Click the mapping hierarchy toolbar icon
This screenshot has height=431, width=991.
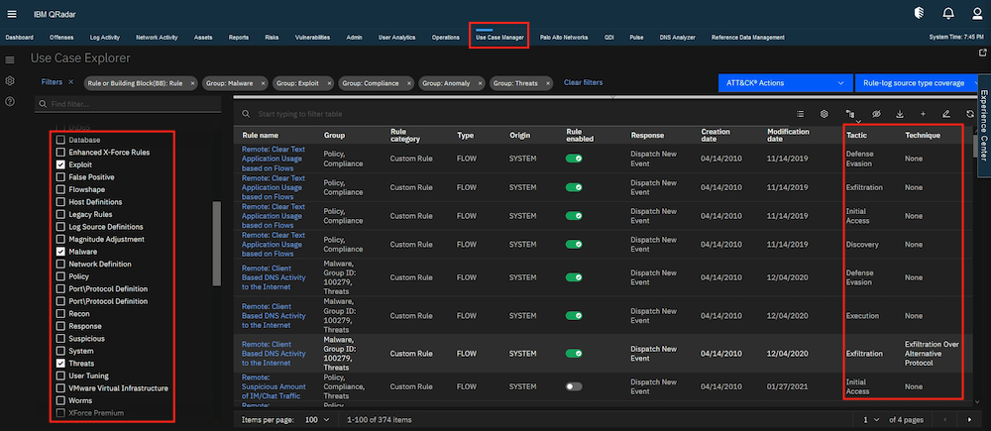pyautogui.click(x=850, y=114)
